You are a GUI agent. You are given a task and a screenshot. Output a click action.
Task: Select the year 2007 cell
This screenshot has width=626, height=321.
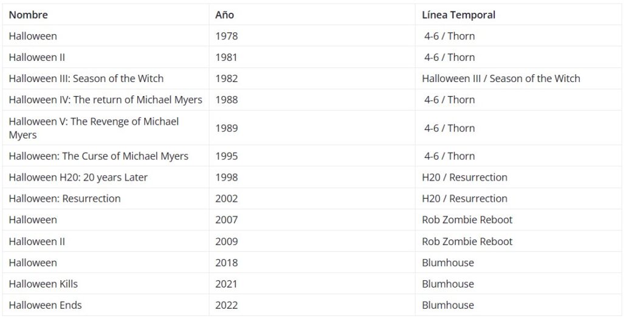[x=226, y=219]
